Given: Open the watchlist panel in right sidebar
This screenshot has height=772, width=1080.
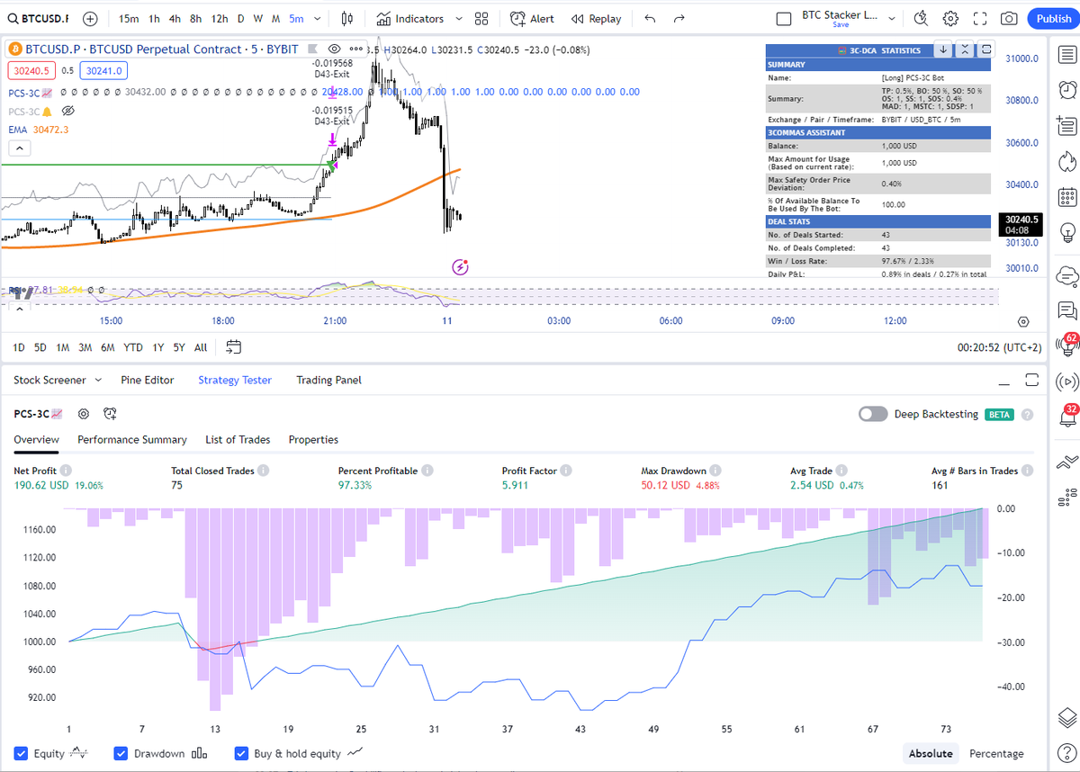Looking at the screenshot, I should coord(1067,53).
